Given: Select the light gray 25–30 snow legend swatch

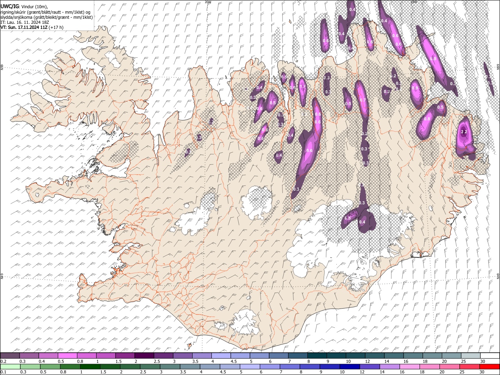Looking at the screenshot, I should [471, 356].
